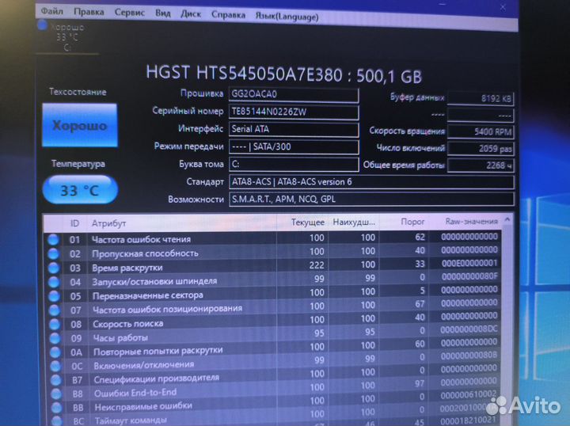Click the Хорошо health status button
Screen dimensions: 570x426
79,125
